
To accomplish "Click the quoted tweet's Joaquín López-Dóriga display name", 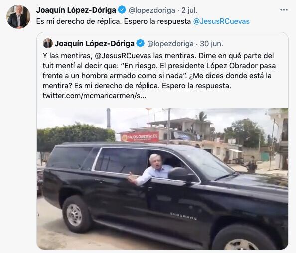I will (x=94, y=44).
